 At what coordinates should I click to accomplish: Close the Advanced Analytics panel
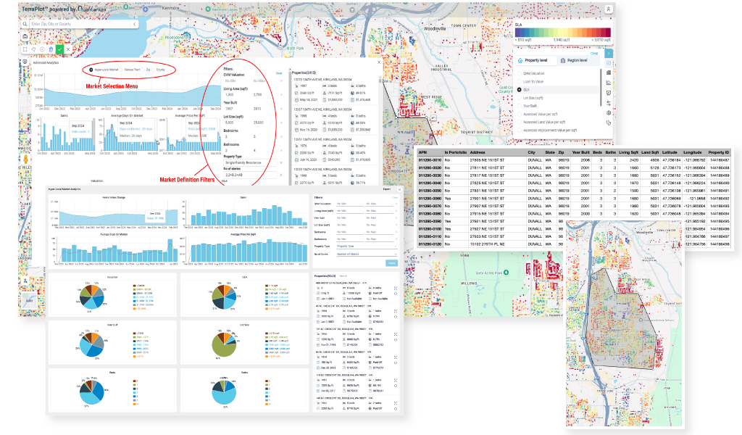click(378, 62)
